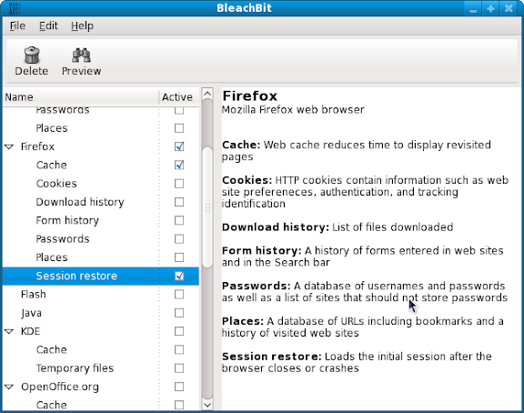Minimize the BleachBit window
524x413 pixels.
pyautogui.click(x=473, y=9)
